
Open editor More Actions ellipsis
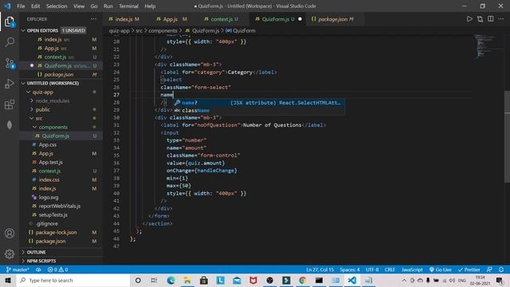pyautogui.click(x=501, y=19)
